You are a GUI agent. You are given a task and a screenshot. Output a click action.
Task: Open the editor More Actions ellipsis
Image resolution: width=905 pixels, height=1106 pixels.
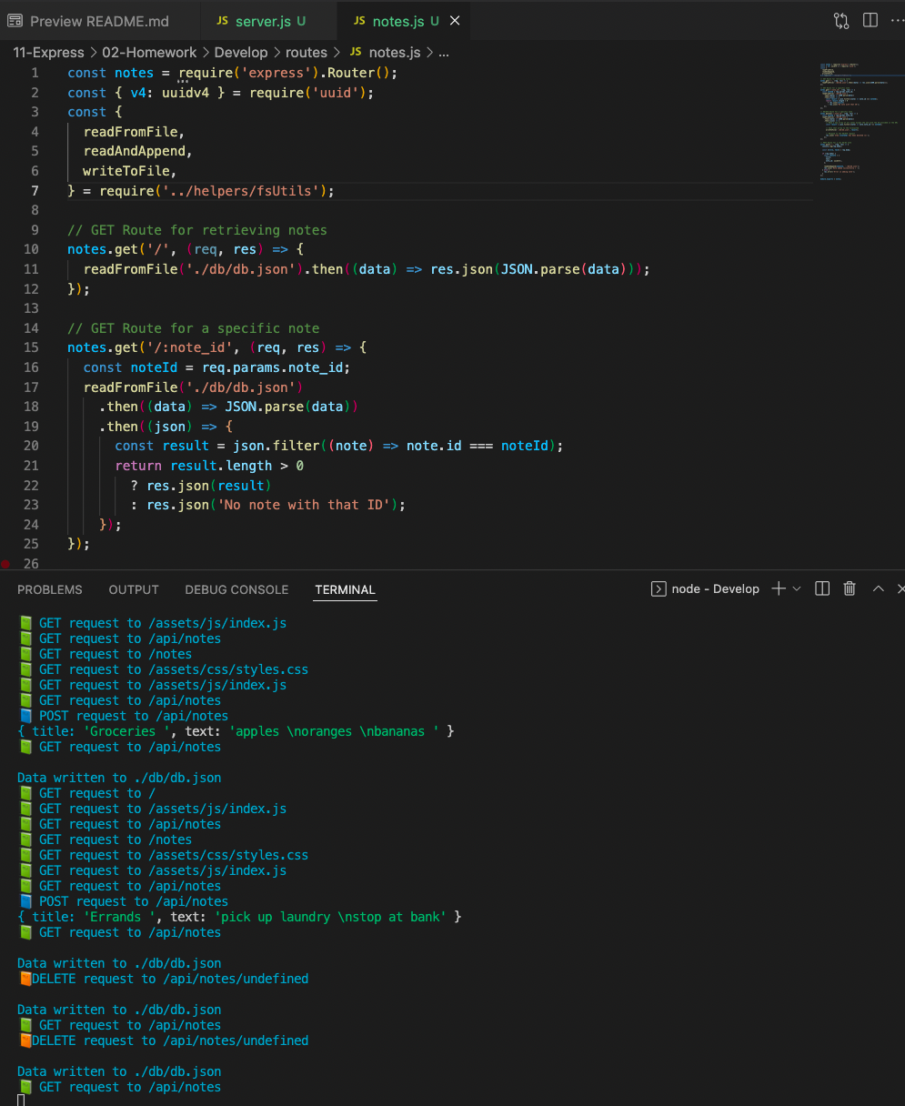click(898, 20)
